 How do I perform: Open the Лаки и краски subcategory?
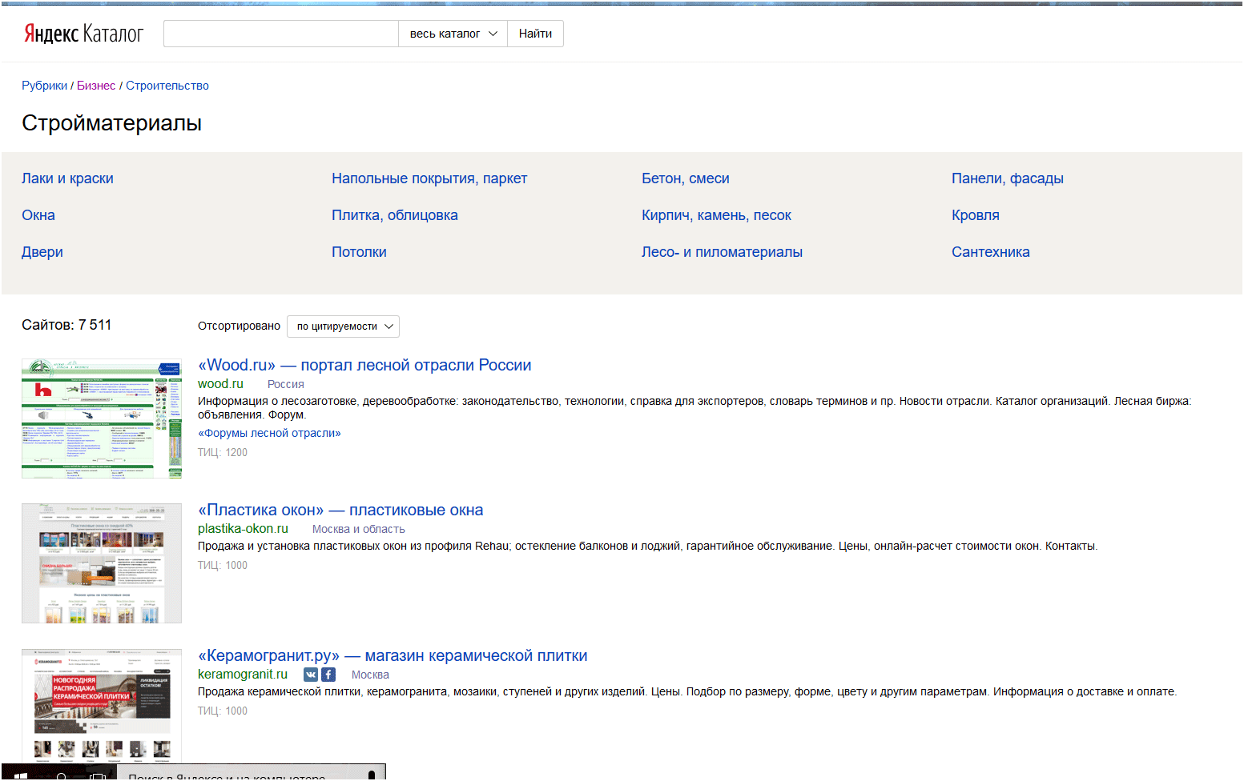67,178
